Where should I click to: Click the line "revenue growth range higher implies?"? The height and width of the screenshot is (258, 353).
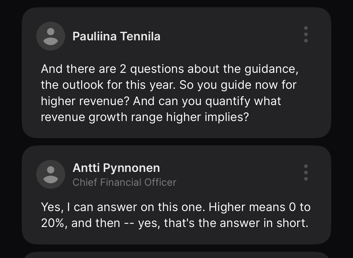pos(145,117)
